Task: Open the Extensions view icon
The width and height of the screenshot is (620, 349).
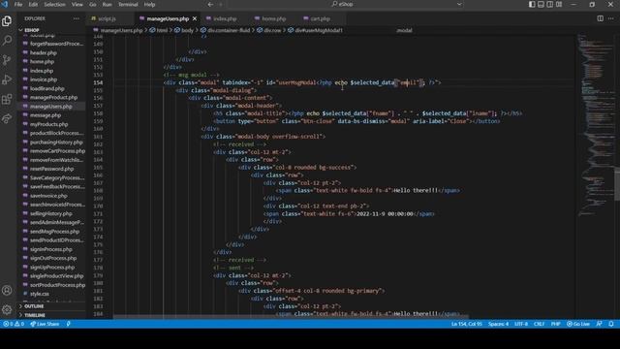Action: point(7,99)
